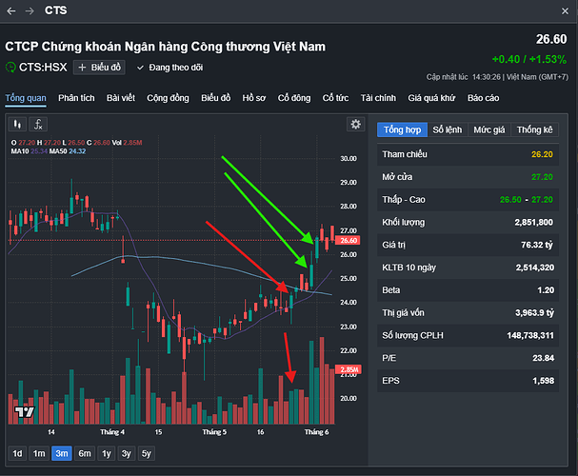Show the Thống kê panel
The height and width of the screenshot is (476, 578).
coord(535,129)
